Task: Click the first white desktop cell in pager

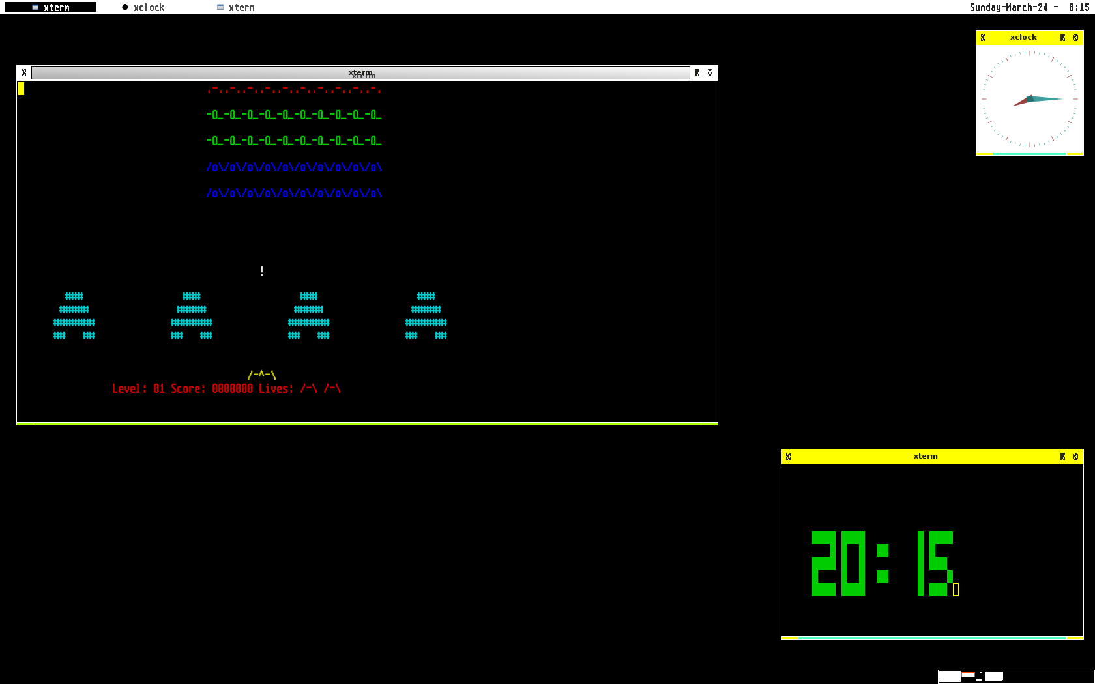Action: (x=950, y=676)
